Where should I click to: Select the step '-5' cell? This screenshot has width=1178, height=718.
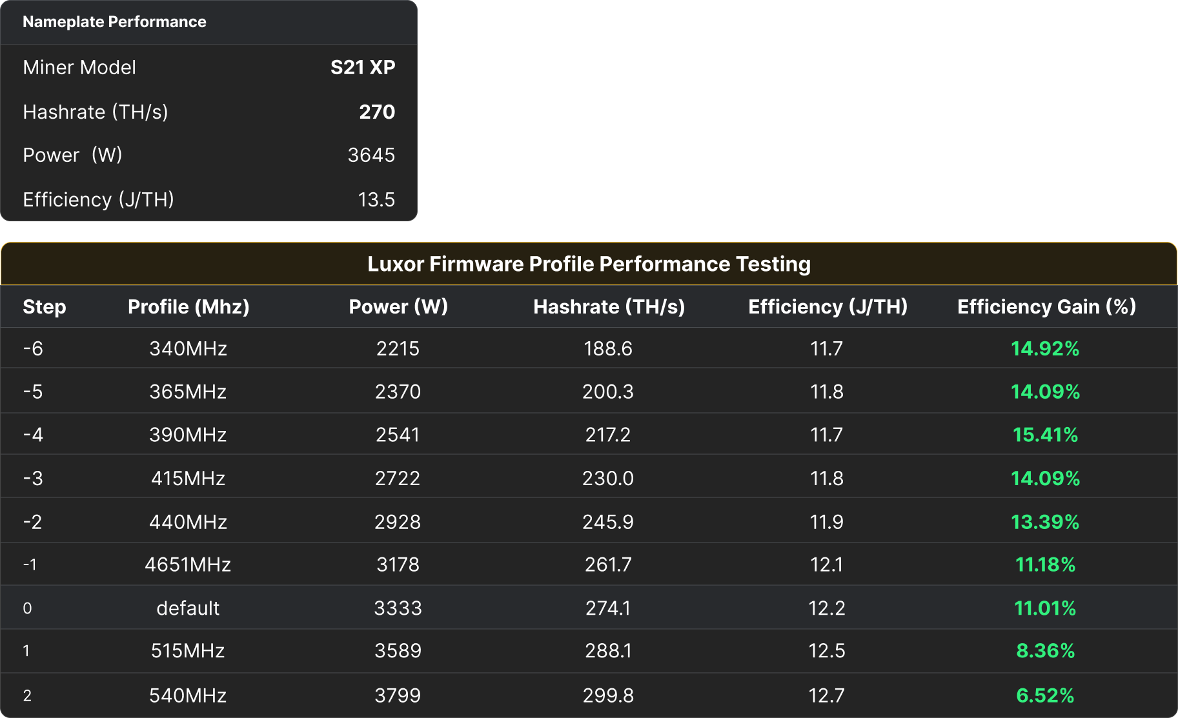click(33, 392)
